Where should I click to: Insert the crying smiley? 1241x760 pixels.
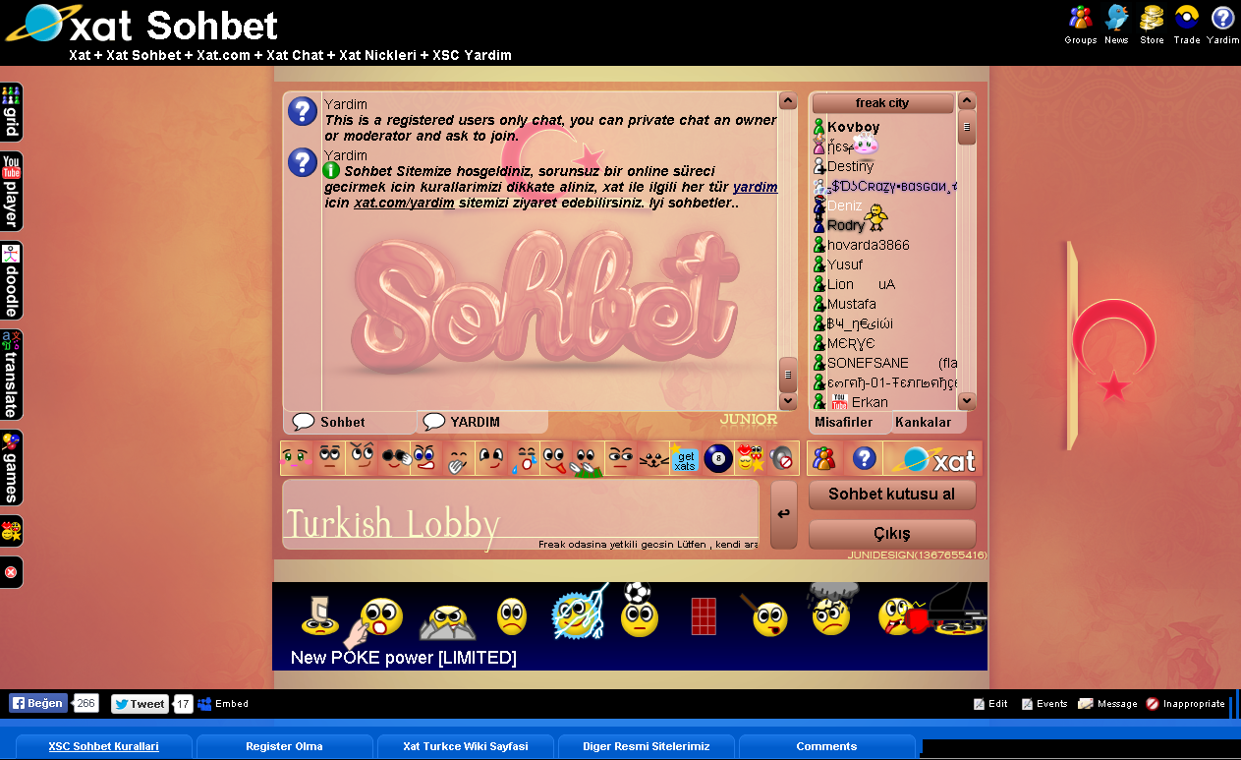click(523, 458)
